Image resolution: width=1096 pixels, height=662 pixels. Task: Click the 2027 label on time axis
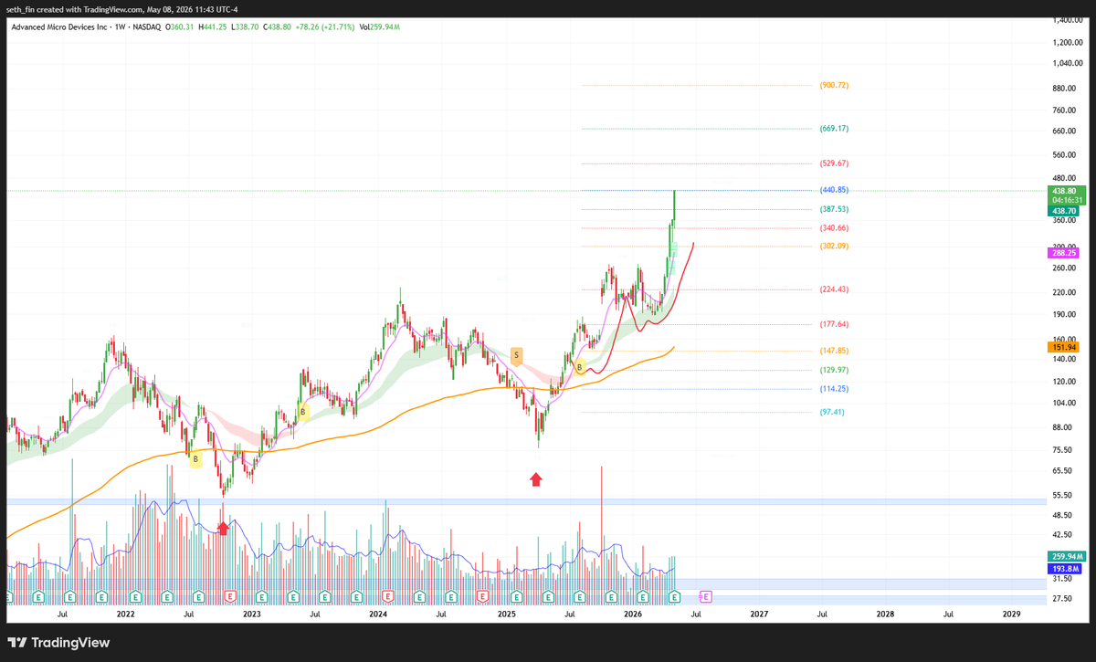(758, 615)
